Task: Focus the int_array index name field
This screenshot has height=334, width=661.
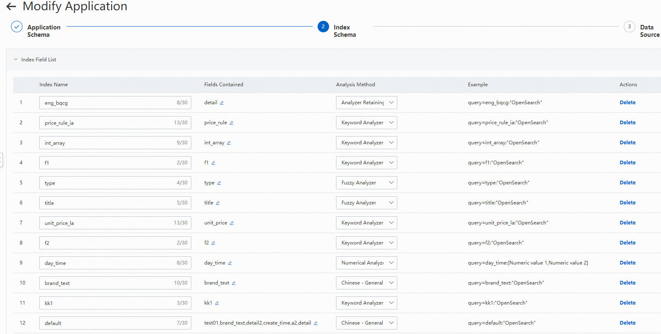Action: click(115, 143)
